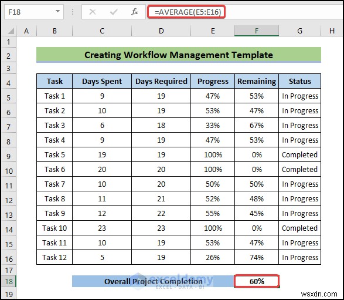Select column D header

click(x=161, y=31)
